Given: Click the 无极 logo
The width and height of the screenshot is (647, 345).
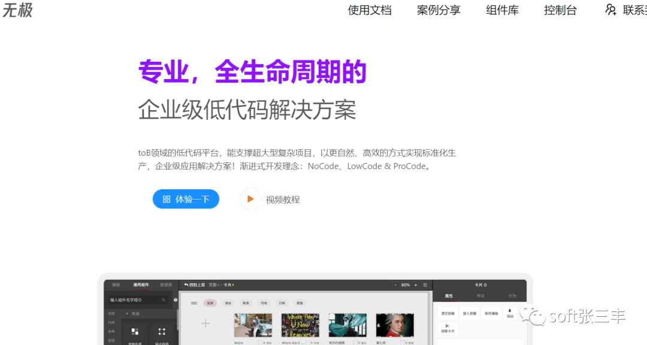Looking at the screenshot, I should (17, 10).
